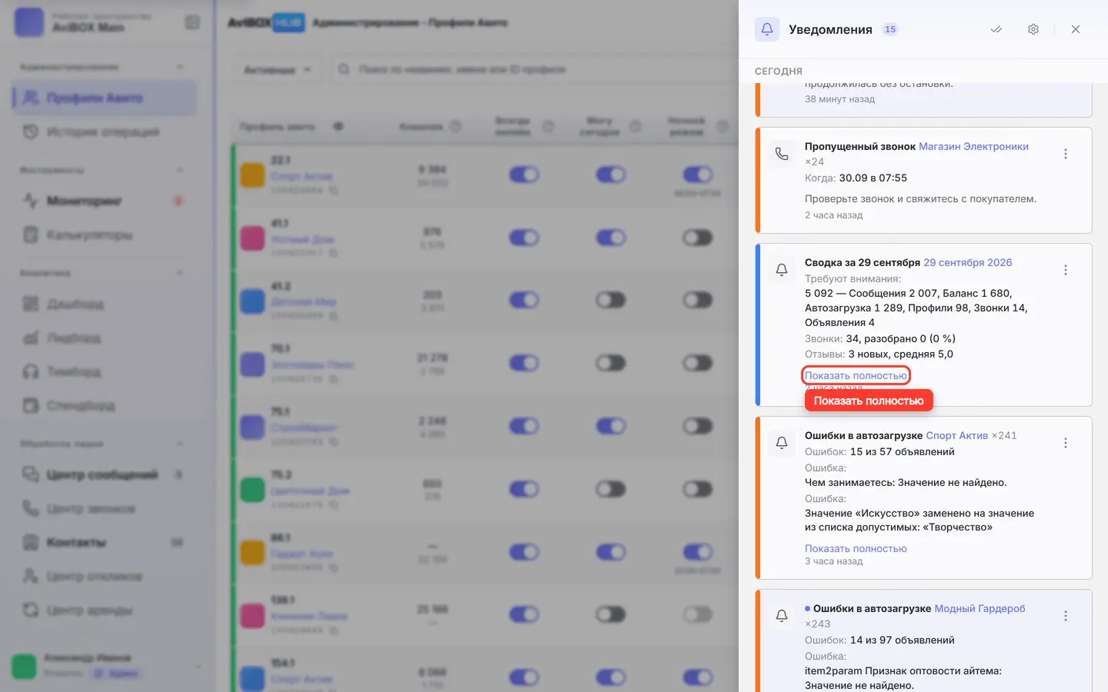Screen dimensions: 1108x692
Task: Open notification settings gear icon
Action: [1033, 29]
